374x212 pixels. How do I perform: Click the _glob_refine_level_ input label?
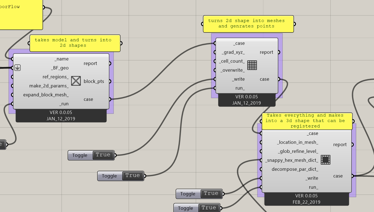pos(298,151)
